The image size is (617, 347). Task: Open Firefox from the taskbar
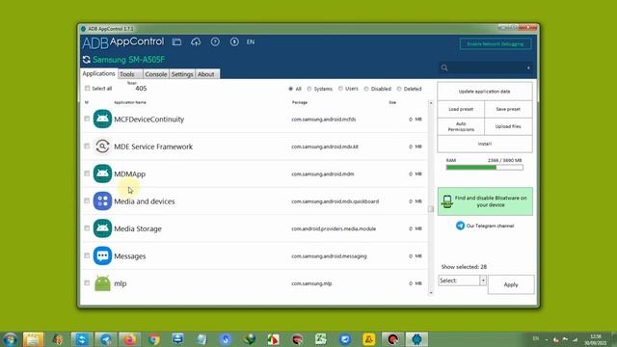pyautogui.click(x=130, y=339)
